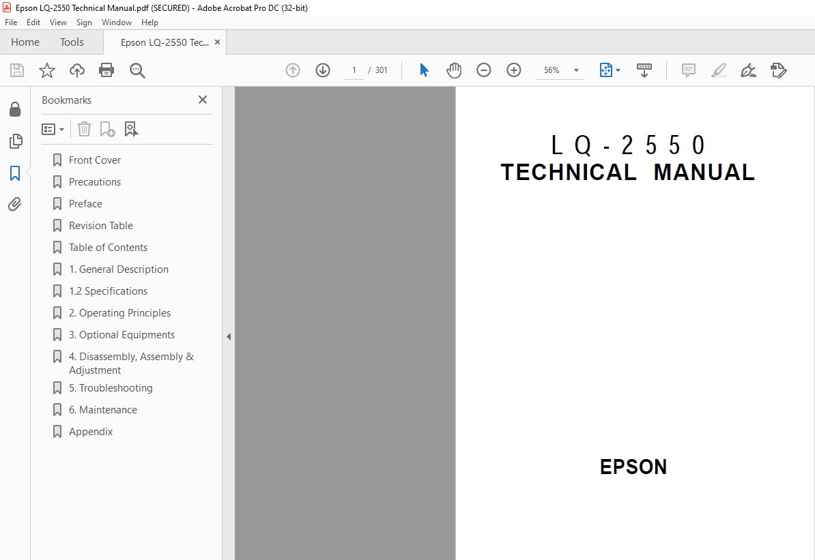Open the Add Comment sticky note tool

coord(688,70)
